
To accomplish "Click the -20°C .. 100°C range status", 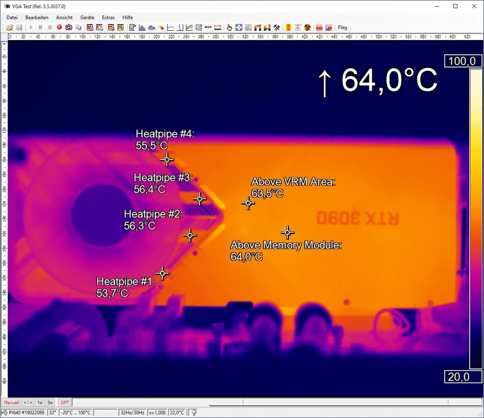I will tap(76, 412).
